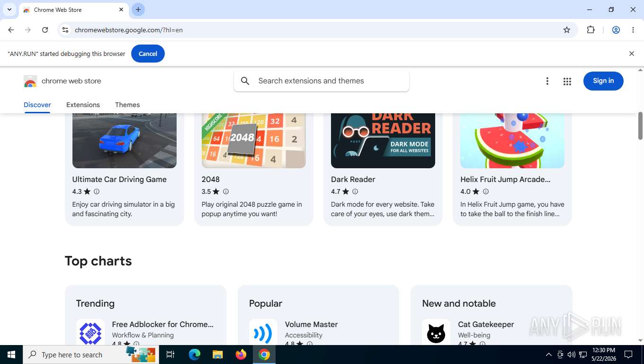The image size is (644, 364).
Task: Click the Volume Master icon
Action: (263, 332)
